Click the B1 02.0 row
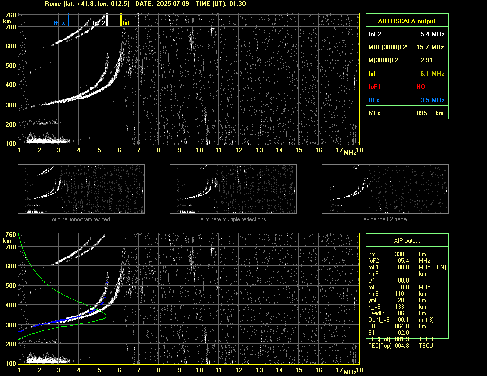Screen dimensions: 487x376 coord(388,333)
